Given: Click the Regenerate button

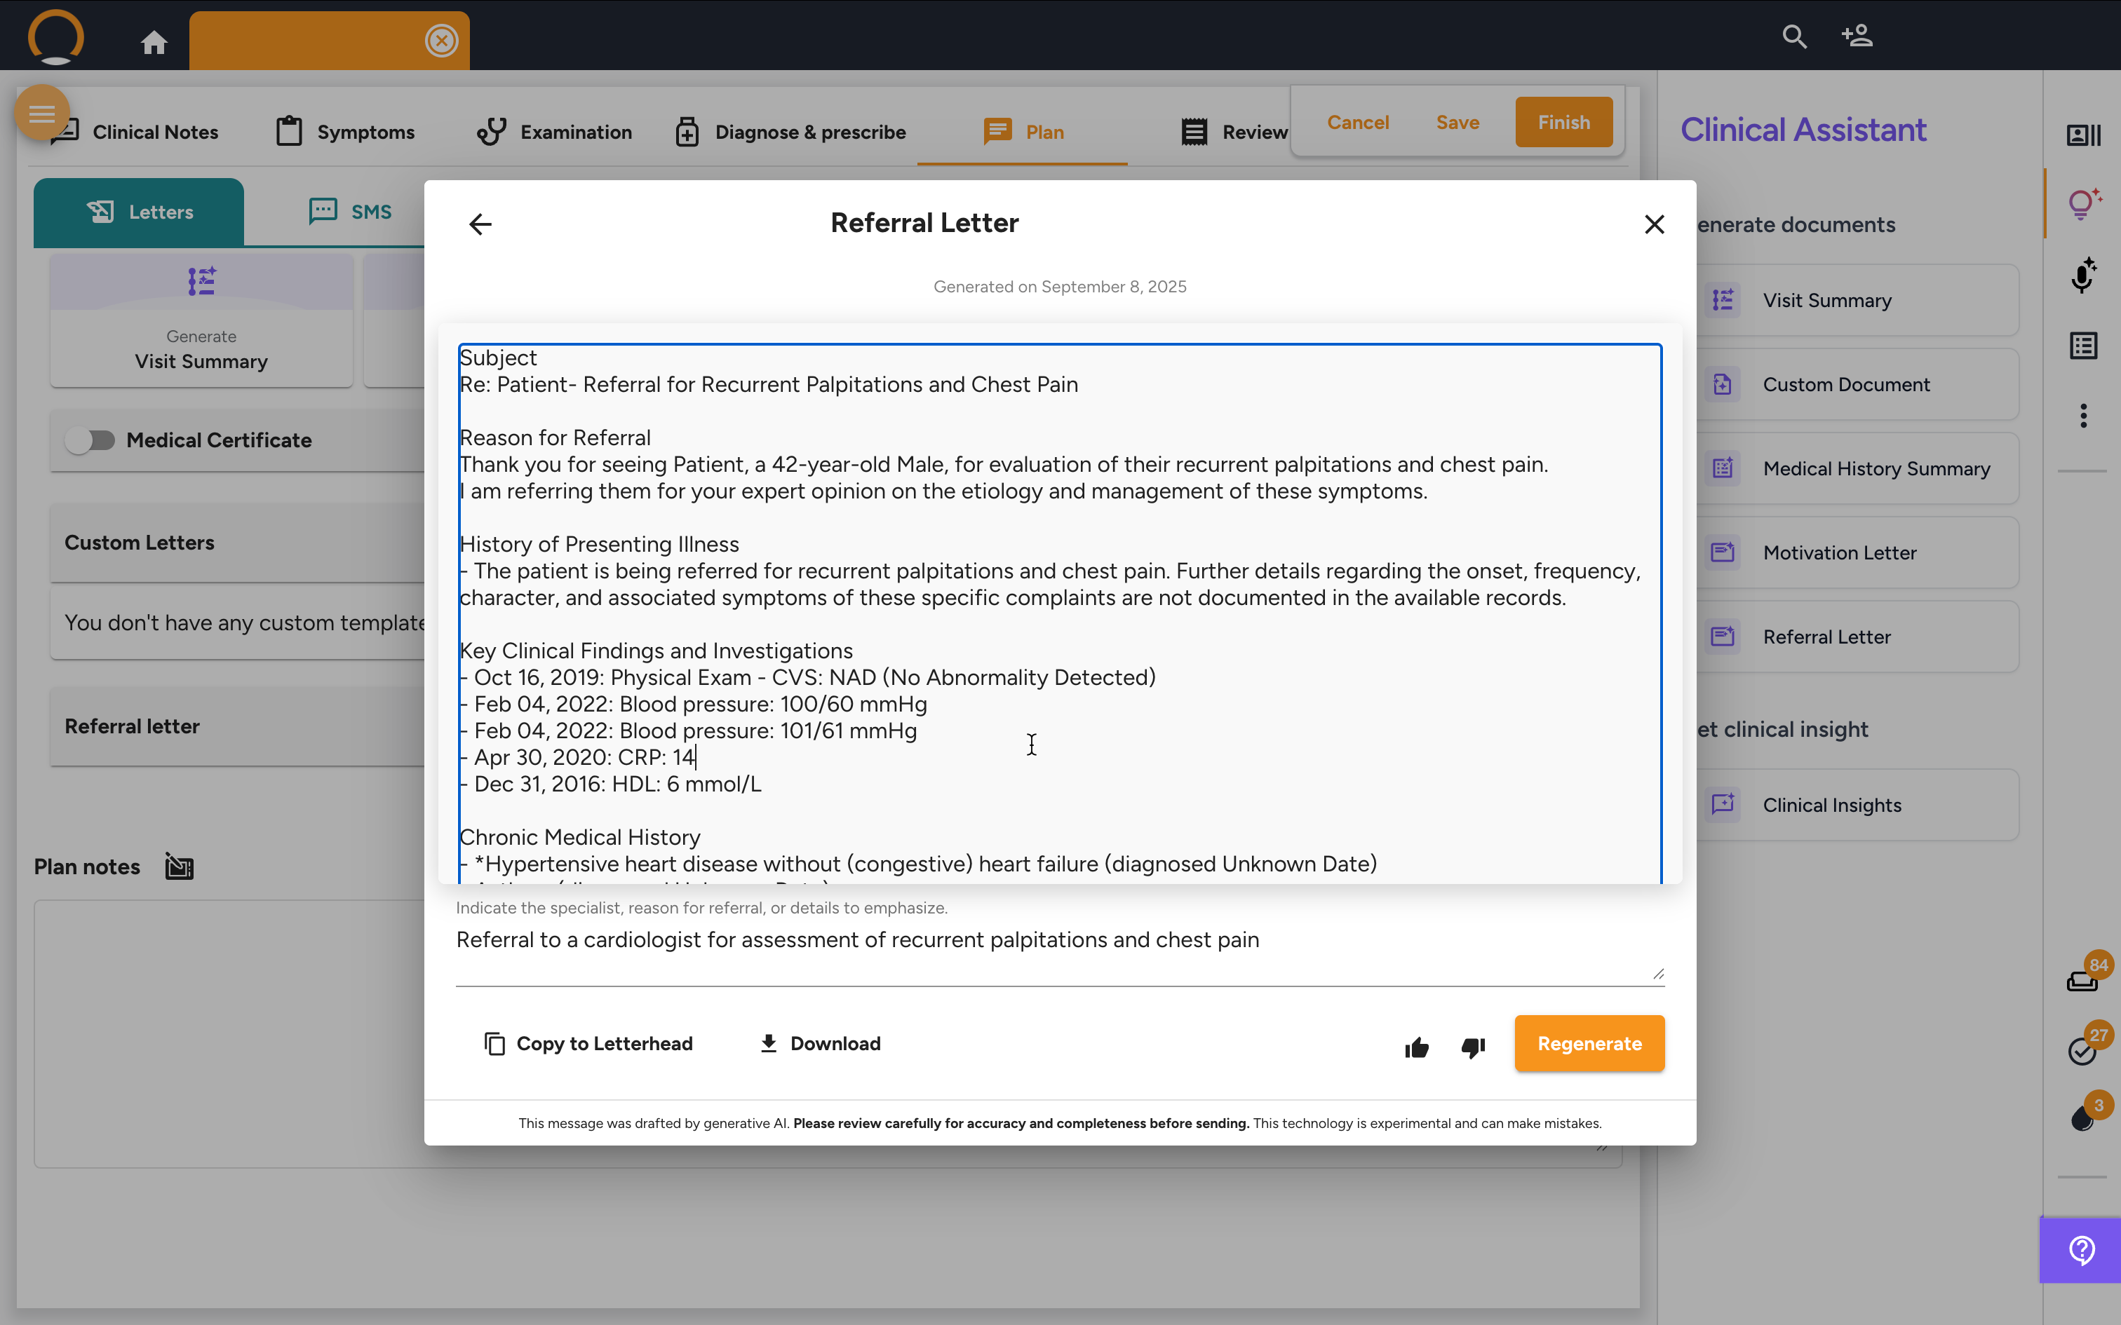Looking at the screenshot, I should (1588, 1044).
